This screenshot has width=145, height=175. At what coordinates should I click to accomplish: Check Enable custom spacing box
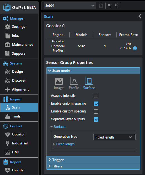tap(96, 112)
